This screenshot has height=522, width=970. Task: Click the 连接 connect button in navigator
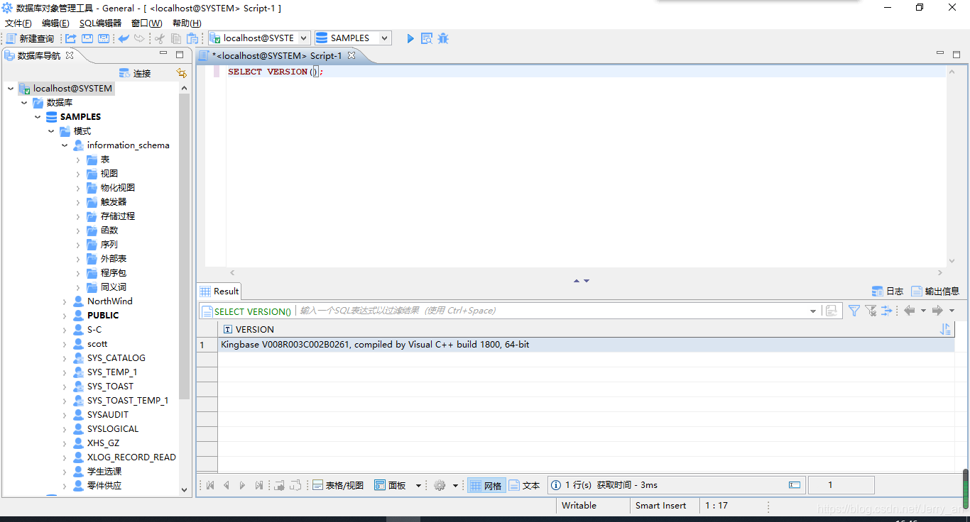tap(135, 73)
